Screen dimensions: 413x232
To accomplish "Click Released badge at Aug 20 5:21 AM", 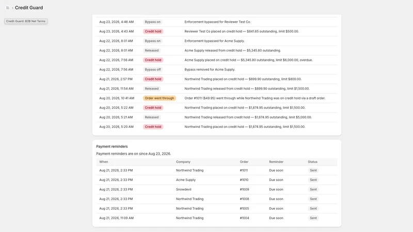I will click(152, 118).
